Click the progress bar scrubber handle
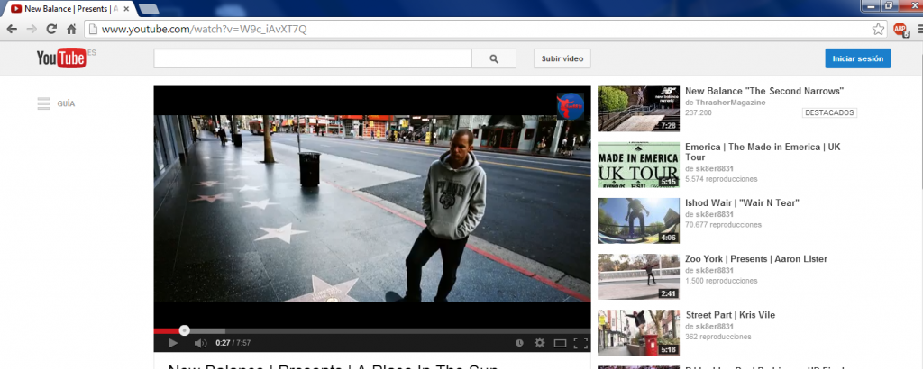Image resolution: width=923 pixels, height=369 pixels. click(184, 331)
